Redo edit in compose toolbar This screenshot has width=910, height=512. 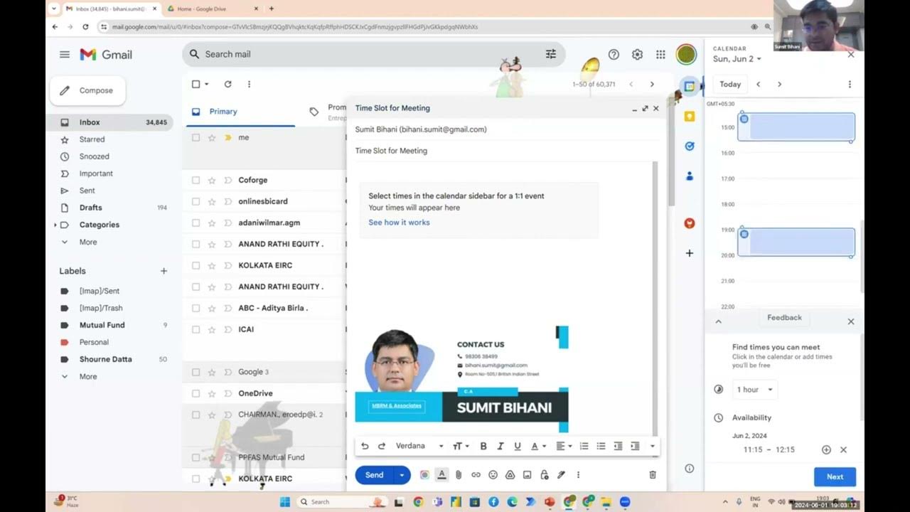click(x=382, y=446)
